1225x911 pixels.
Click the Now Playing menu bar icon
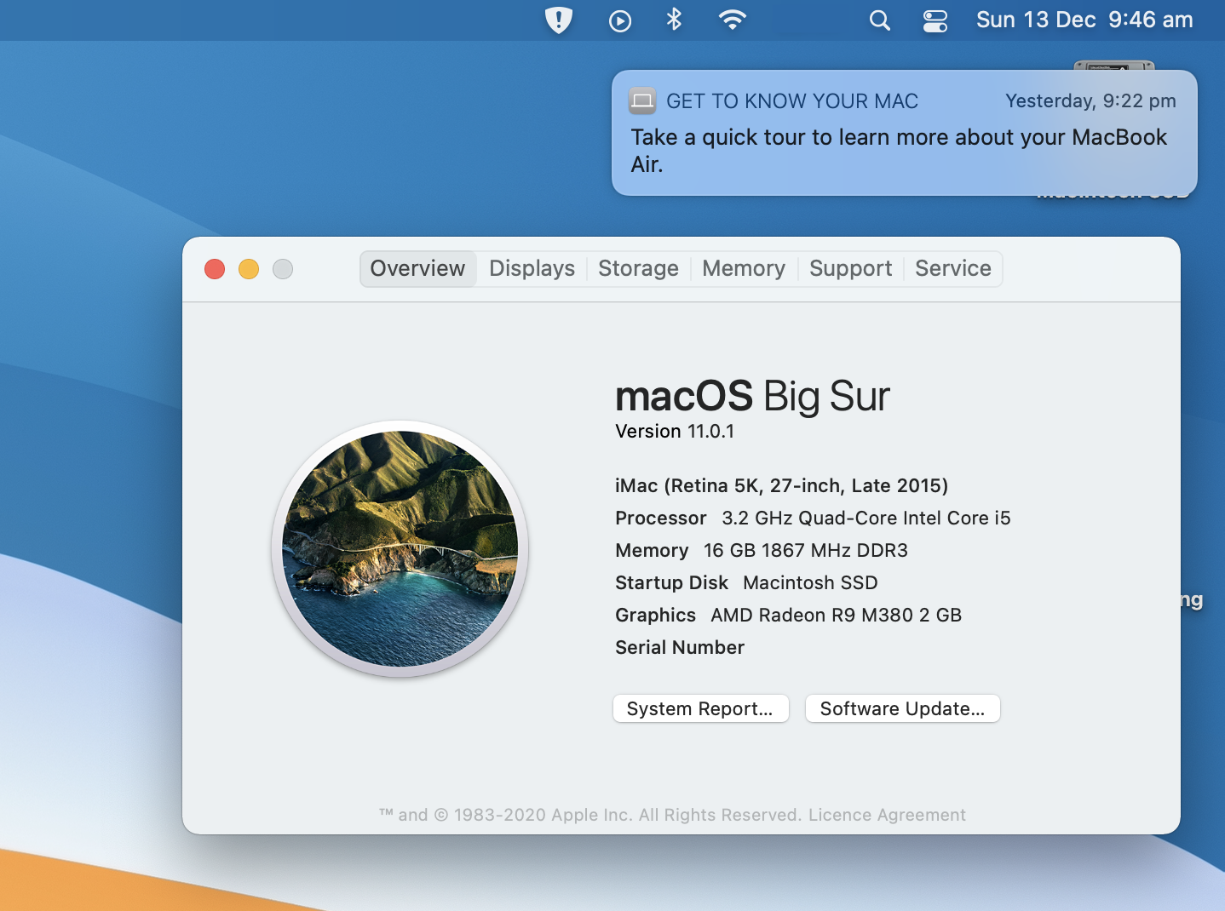620,20
